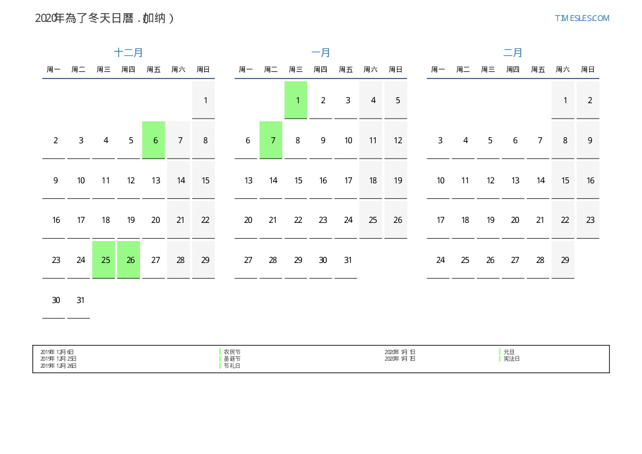Select January 24 in 一月
This screenshot has width=642, height=454.
click(345, 220)
